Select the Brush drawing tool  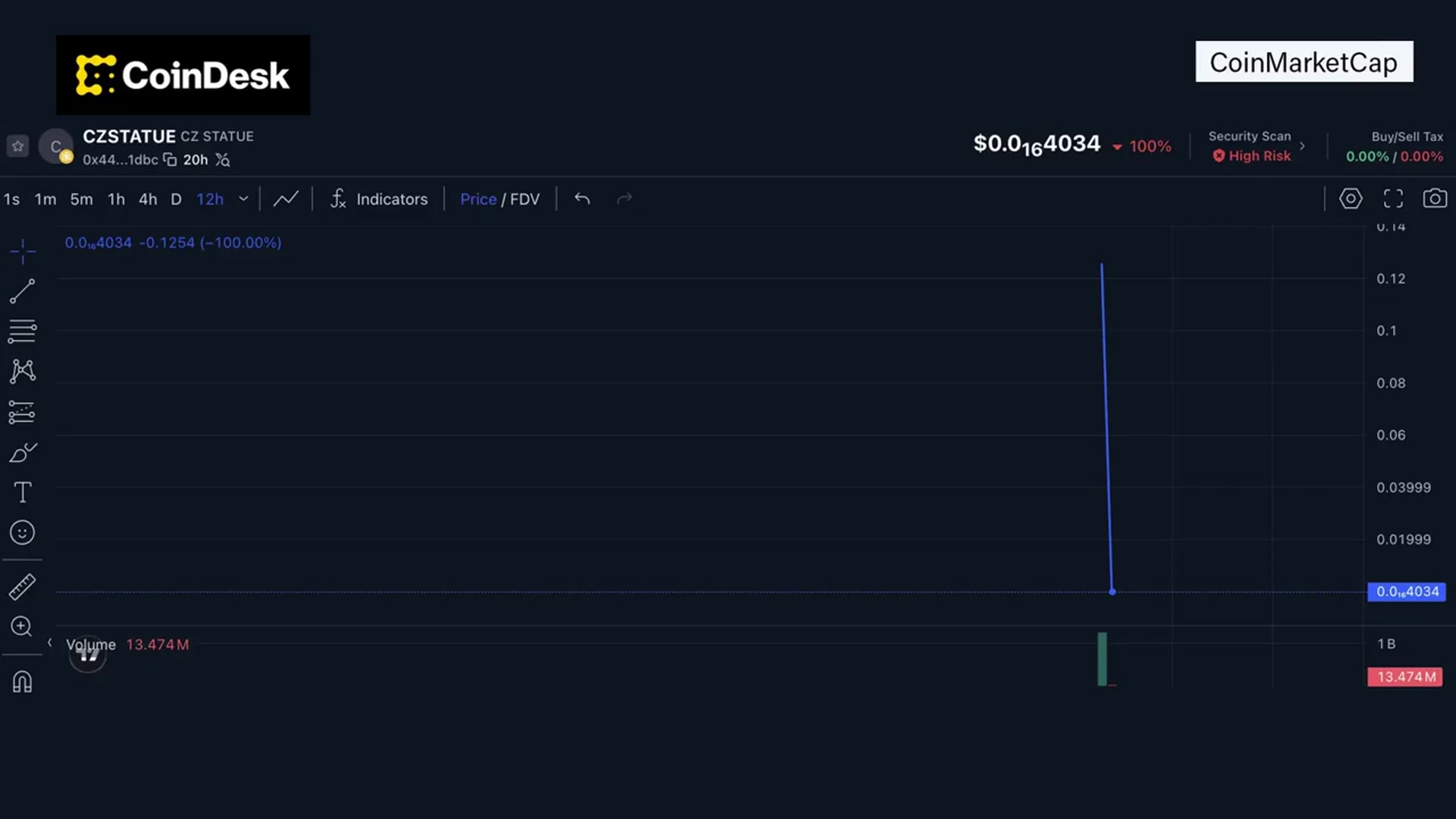[x=23, y=452]
